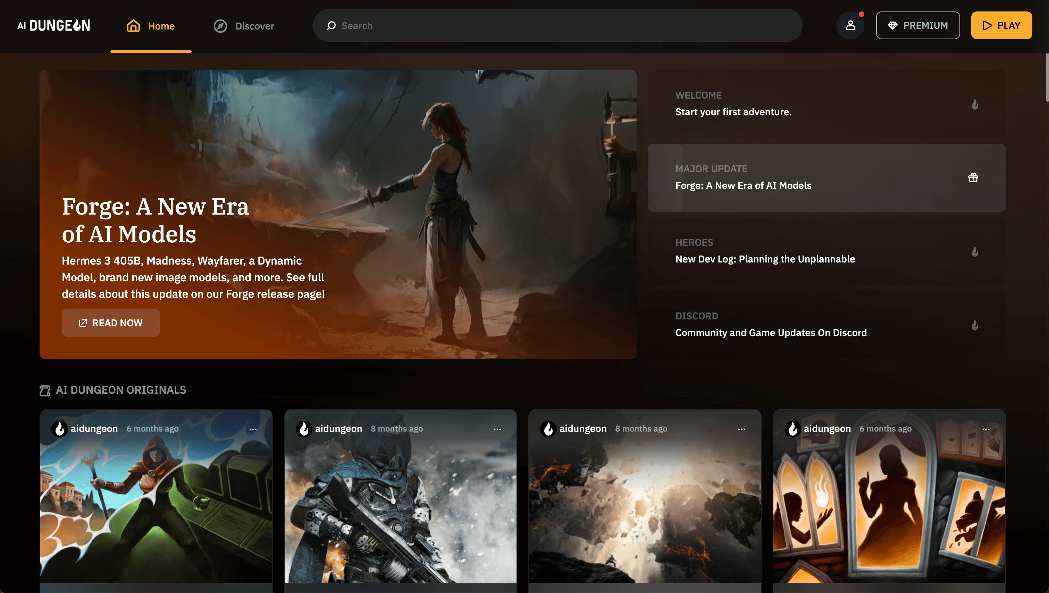This screenshot has height=593, width=1049.
Task: Click the Home house icon
Action: pos(133,26)
